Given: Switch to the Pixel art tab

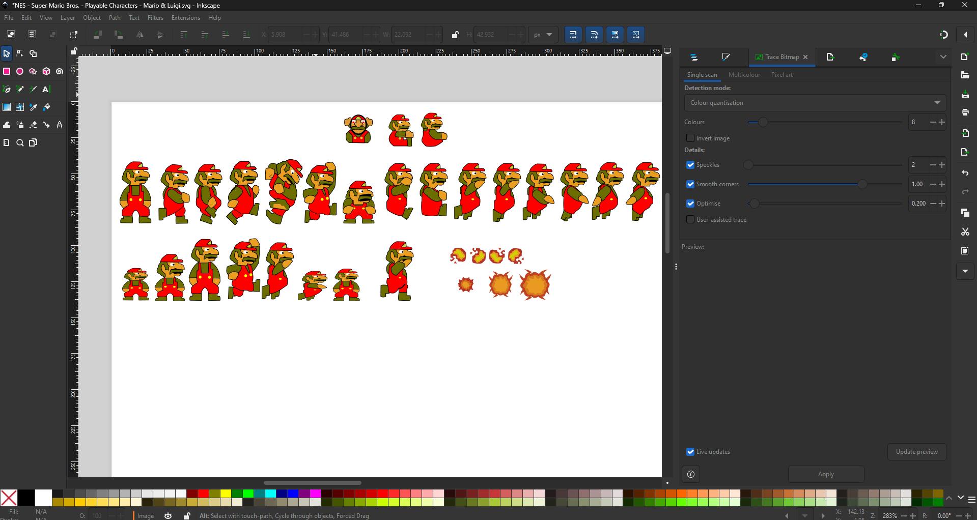Looking at the screenshot, I should (781, 75).
